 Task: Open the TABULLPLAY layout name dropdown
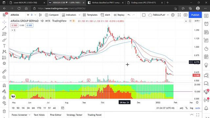[x=158, y=15]
